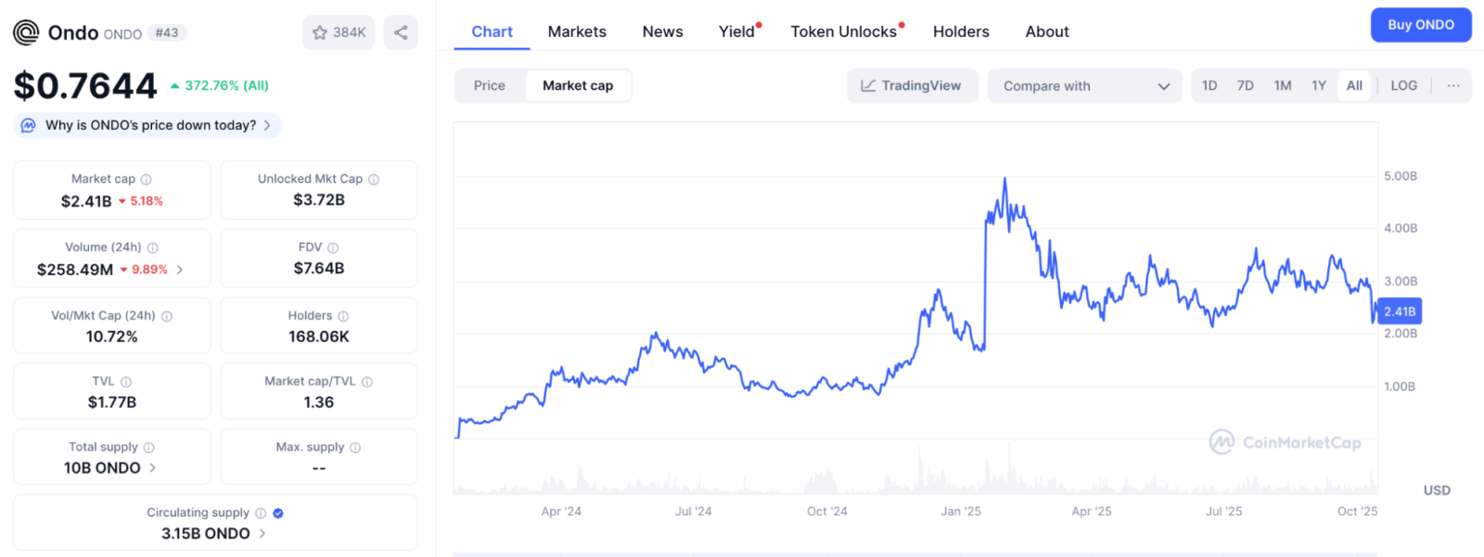Switch to the Token Unlocks tab
This screenshot has height=557, width=1484.
843,32
